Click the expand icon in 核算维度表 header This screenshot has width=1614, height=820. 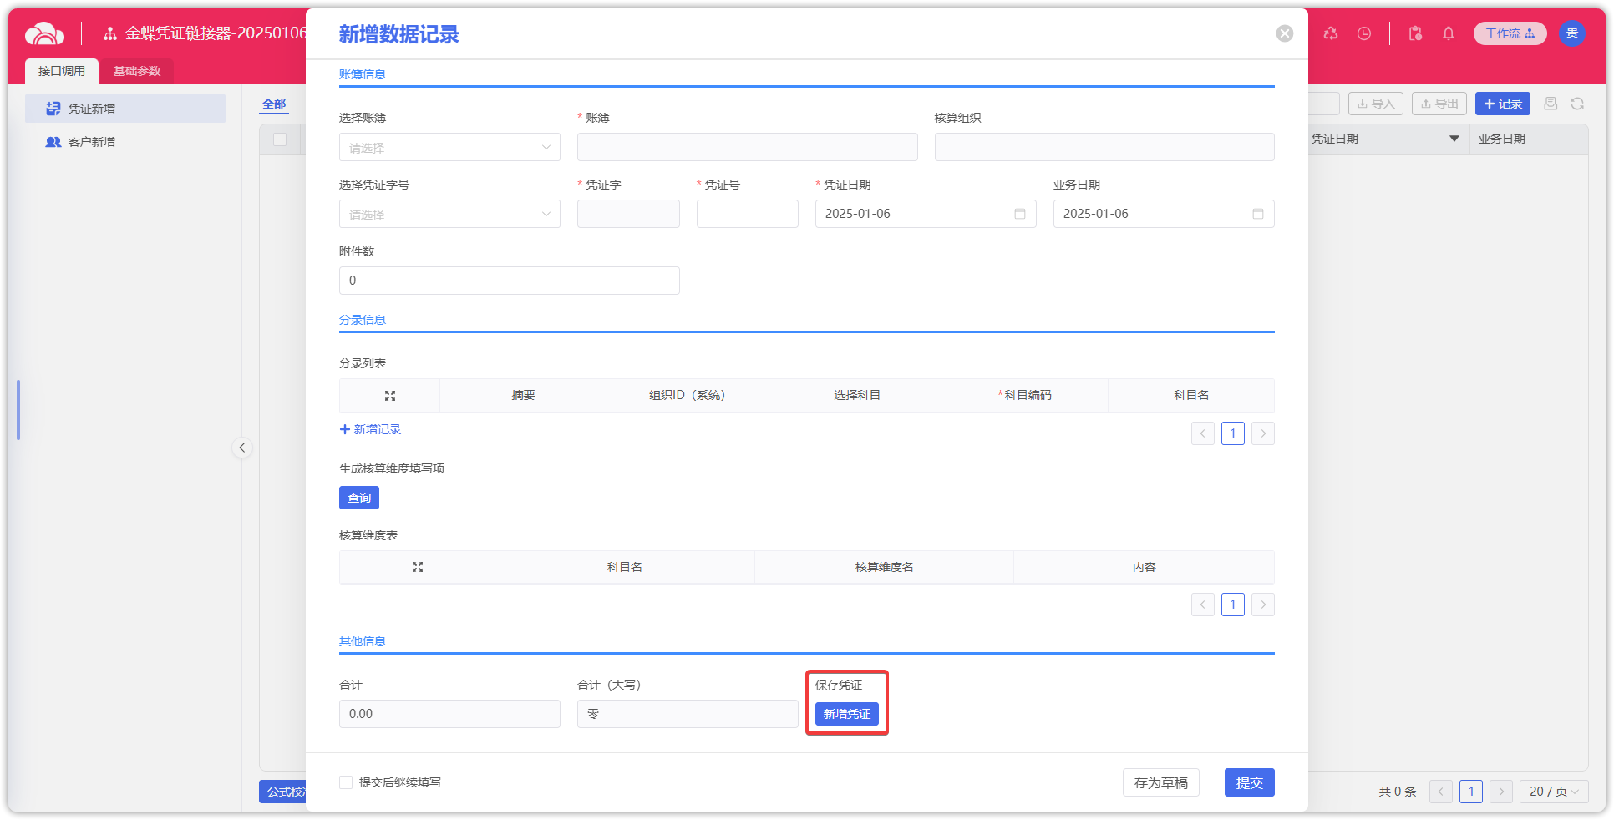(x=417, y=567)
